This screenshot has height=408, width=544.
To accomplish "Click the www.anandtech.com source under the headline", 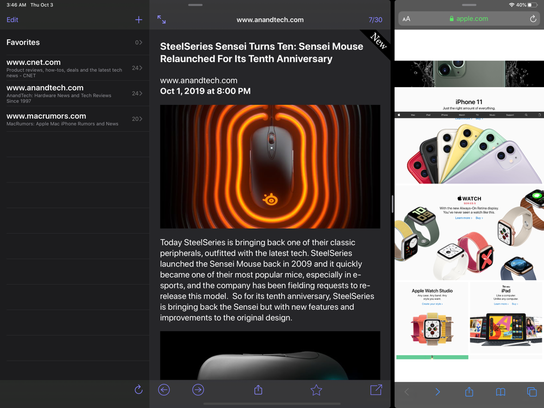I will point(199,81).
